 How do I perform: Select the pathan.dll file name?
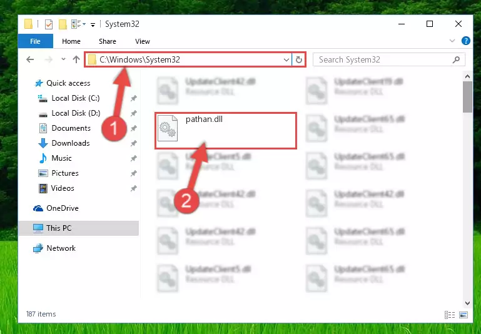[x=204, y=119]
